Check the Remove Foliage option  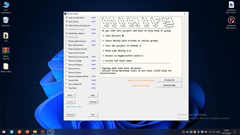[67, 61]
